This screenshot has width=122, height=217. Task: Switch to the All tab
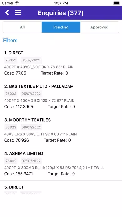click(x=22, y=27)
